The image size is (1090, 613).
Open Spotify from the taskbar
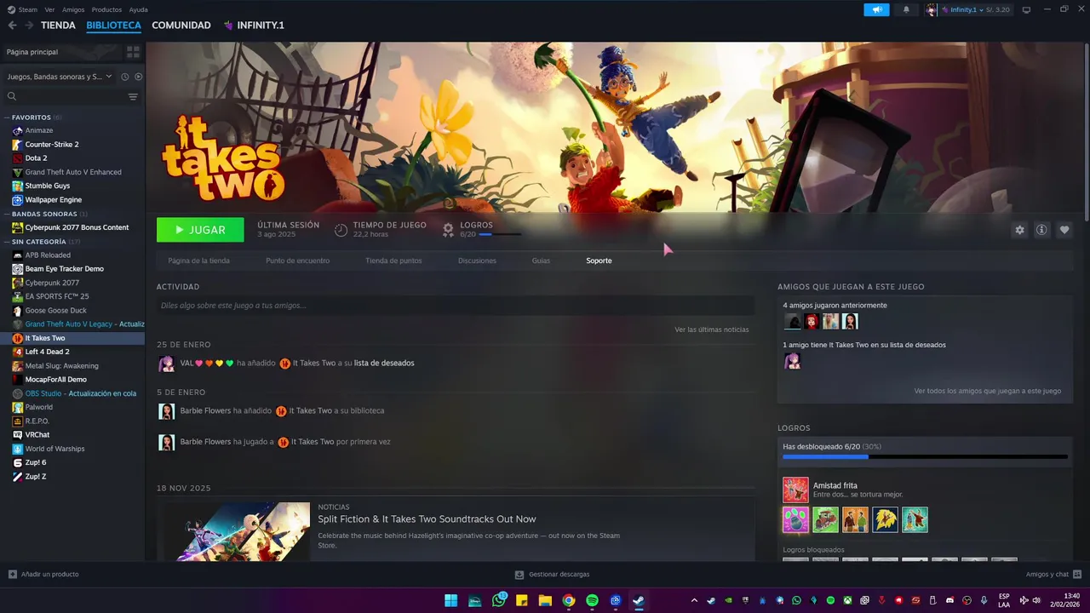(592, 600)
